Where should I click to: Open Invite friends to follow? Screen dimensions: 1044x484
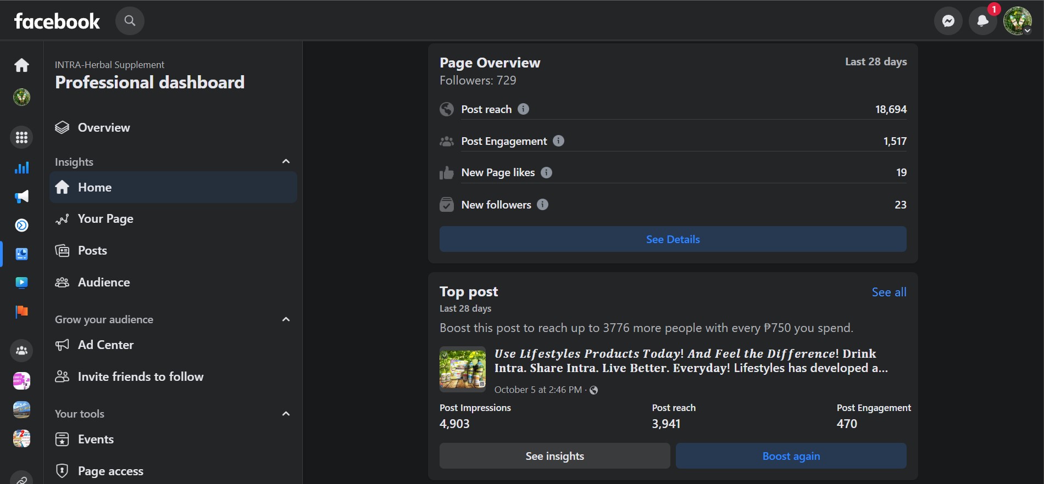point(173,376)
